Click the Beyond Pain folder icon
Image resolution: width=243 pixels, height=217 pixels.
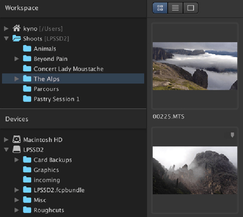[27, 58]
